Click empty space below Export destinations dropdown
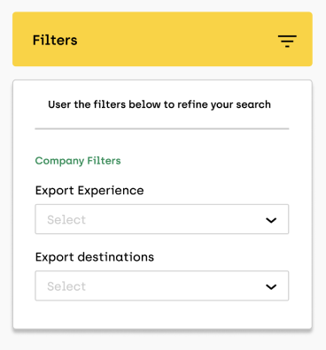This screenshot has width=326, height=350. click(x=162, y=315)
